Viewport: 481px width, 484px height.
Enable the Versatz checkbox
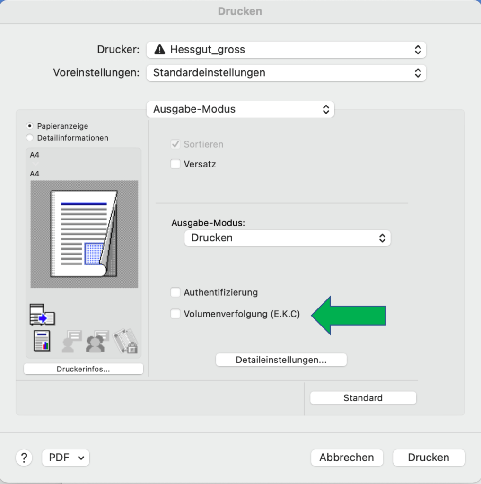[175, 165]
